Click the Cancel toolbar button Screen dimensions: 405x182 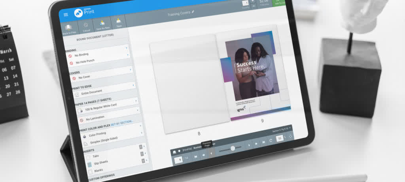pos(86,27)
